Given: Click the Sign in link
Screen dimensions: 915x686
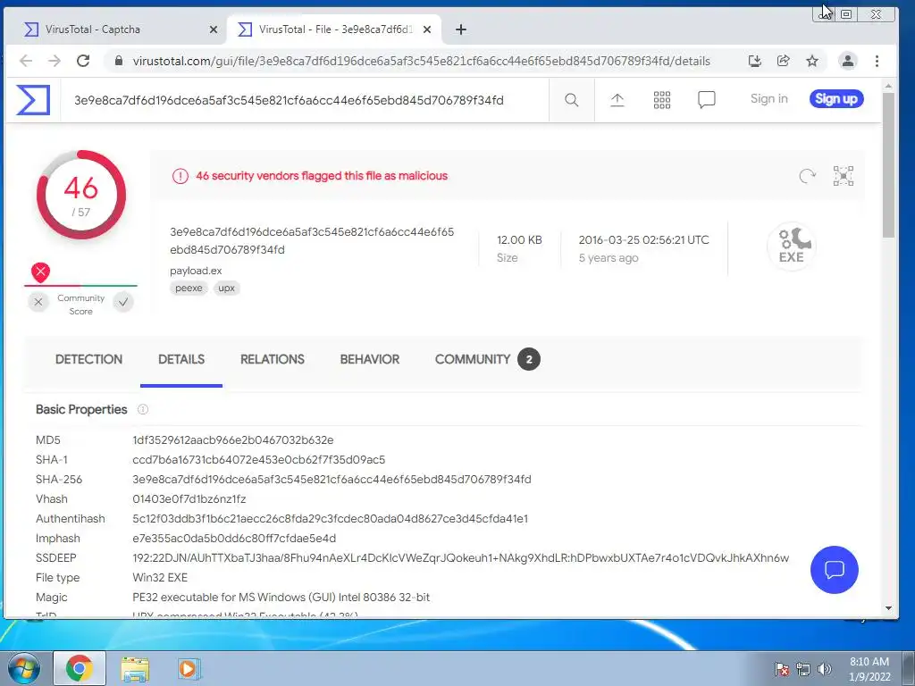Looking at the screenshot, I should click(769, 98).
